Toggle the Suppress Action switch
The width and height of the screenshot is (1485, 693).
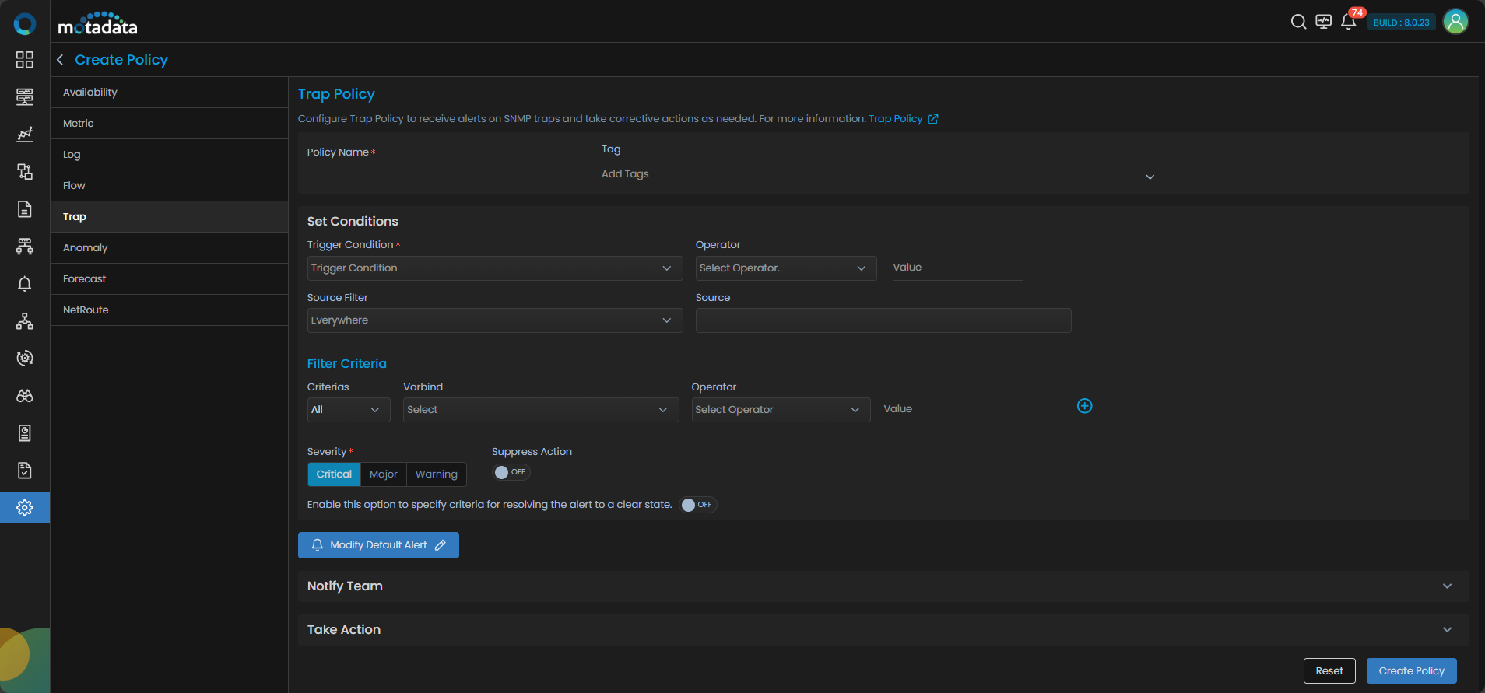click(511, 472)
